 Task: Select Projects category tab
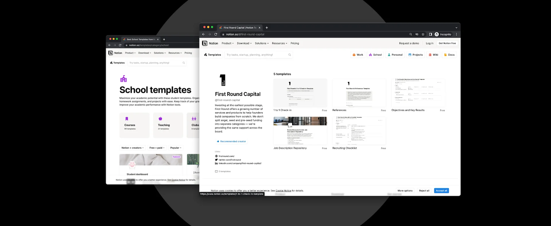coord(416,55)
